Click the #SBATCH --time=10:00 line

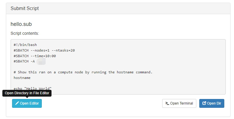pos(35,56)
